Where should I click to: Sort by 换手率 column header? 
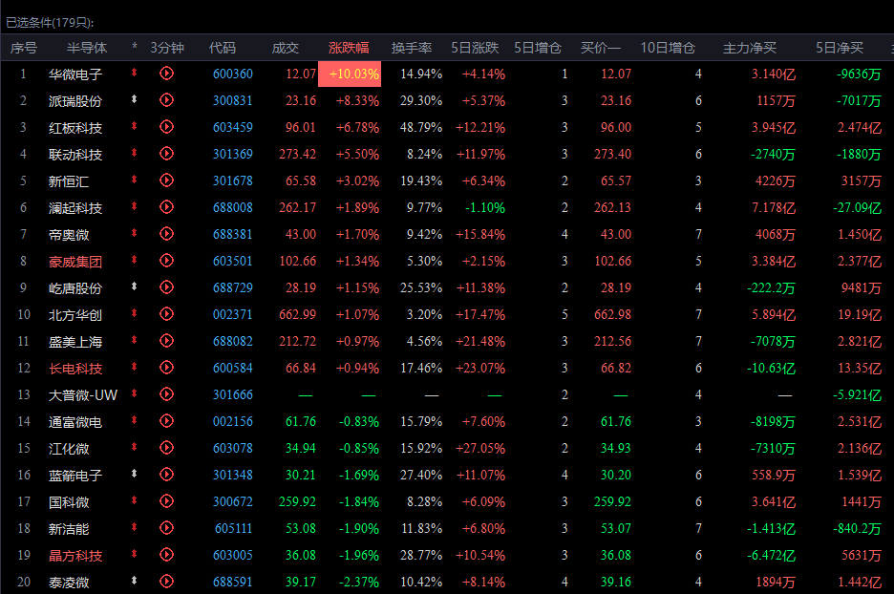point(411,48)
